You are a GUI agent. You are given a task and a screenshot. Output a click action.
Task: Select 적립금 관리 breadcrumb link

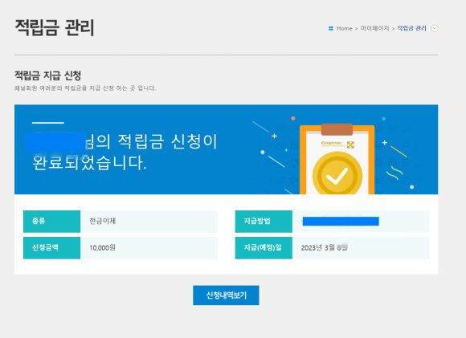411,28
